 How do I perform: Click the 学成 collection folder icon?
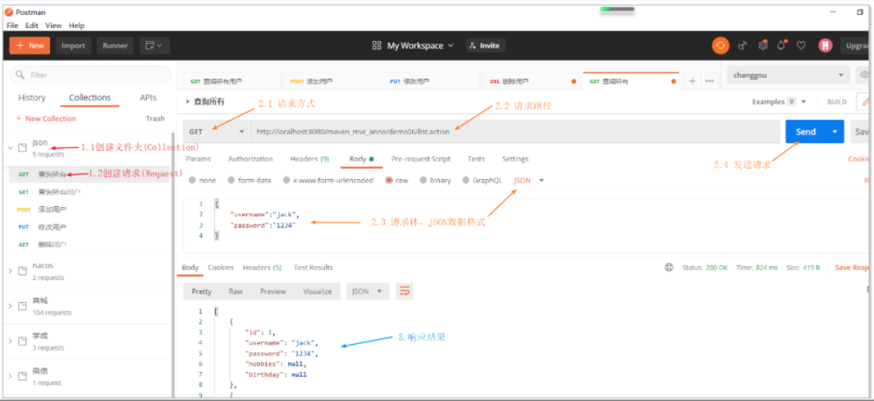(22, 341)
